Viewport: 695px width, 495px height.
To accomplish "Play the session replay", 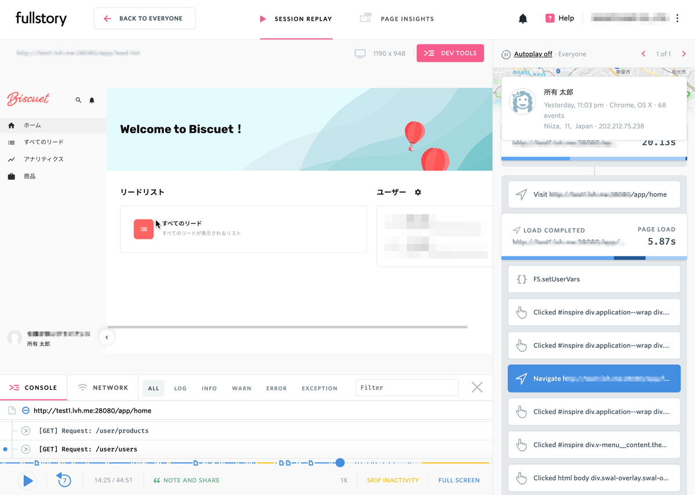I will click(x=27, y=480).
